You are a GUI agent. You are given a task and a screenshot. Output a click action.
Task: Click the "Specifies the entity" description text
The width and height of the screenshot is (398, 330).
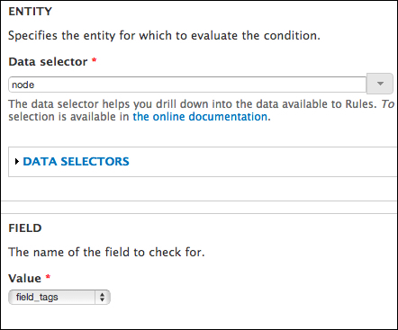click(x=164, y=36)
